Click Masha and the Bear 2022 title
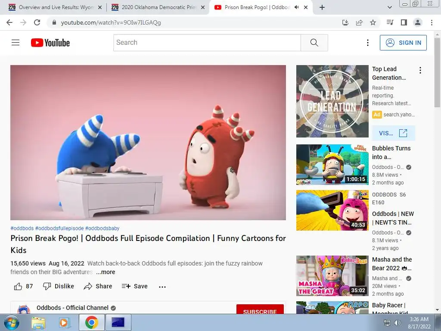 point(392,264)
